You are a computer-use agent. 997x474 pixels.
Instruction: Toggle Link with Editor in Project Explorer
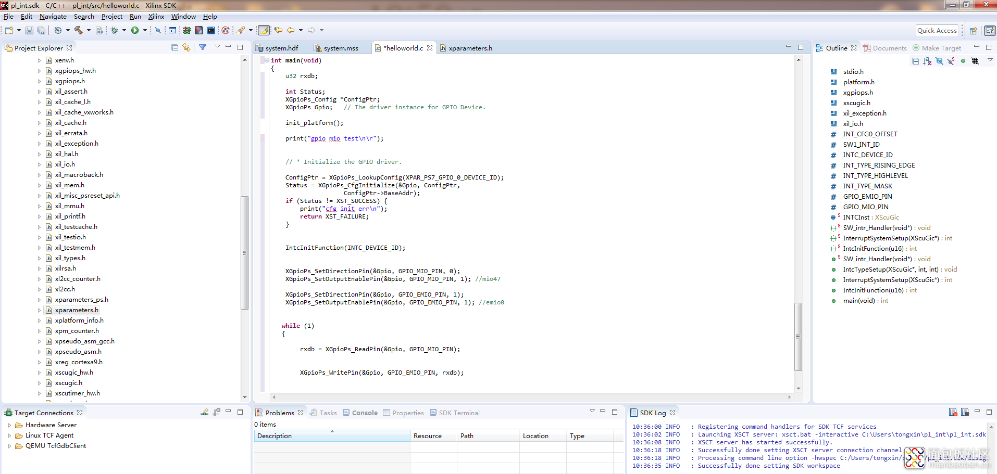(x=186, y=48)
